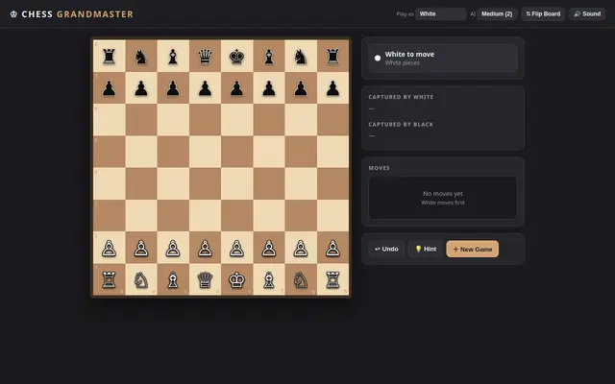Select the black pawn on f7

click(269, 88)
